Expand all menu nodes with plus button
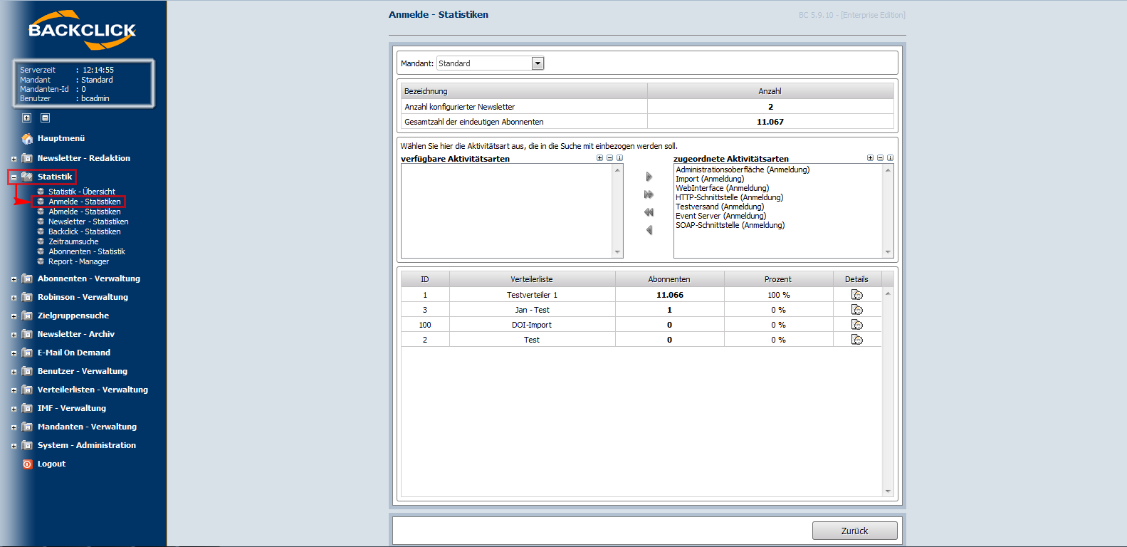1127x547 pixels. click(26, 118)
